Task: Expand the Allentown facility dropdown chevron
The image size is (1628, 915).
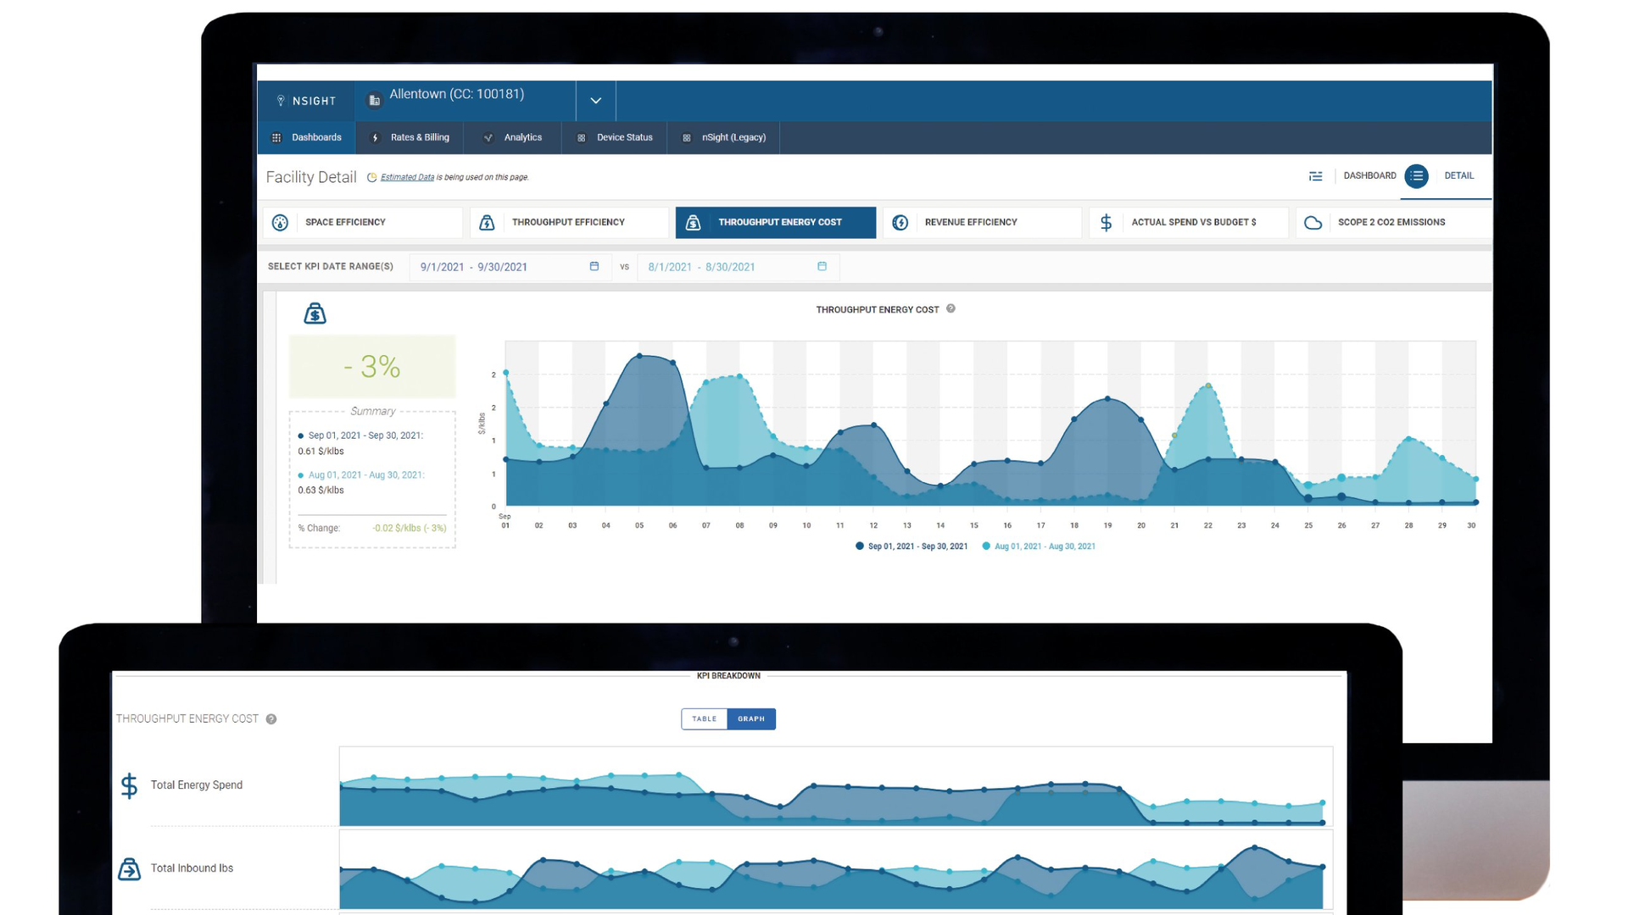Action: pyautogui.click(x=594, y=100)
